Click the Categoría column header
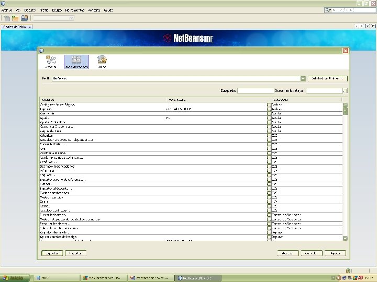 pyautogui.click(x=306, y=100)
